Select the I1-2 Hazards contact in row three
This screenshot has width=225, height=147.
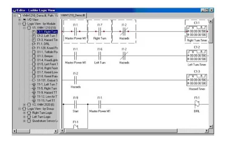tap(76, 80)
